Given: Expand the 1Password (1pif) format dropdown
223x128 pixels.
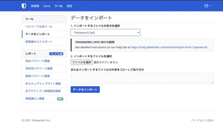Looking at the screenshot, I should click(x=105, y=33).
